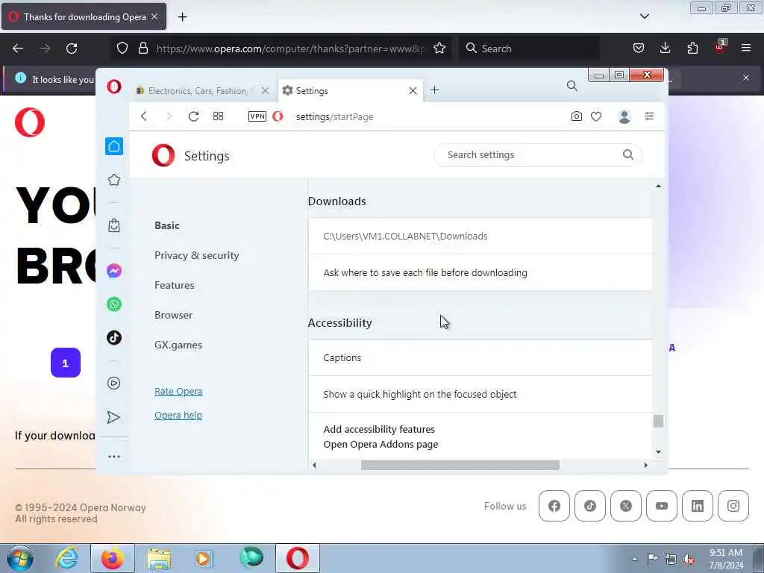Click Opera address bar settings/startPage
Screen dimensions: 764x573
point(335,117)
